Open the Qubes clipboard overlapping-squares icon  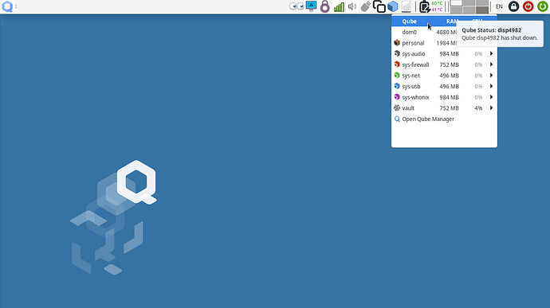coord(379,6)
